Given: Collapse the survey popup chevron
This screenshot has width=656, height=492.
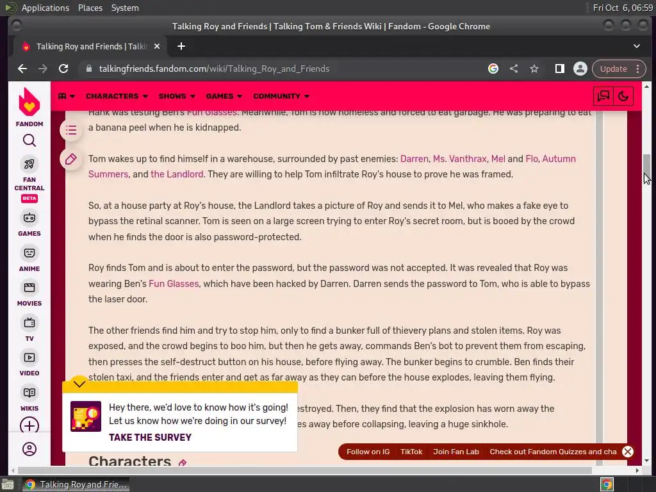Looking at the screenshot, I should pos(79,384).
